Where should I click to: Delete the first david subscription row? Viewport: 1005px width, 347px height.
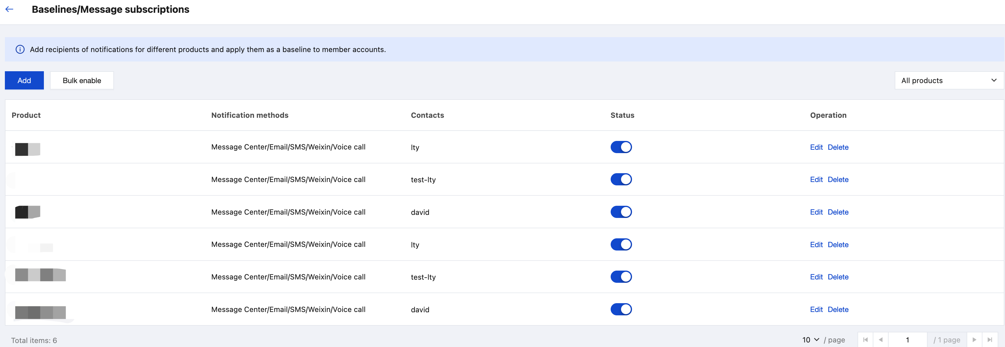(838, 212)
